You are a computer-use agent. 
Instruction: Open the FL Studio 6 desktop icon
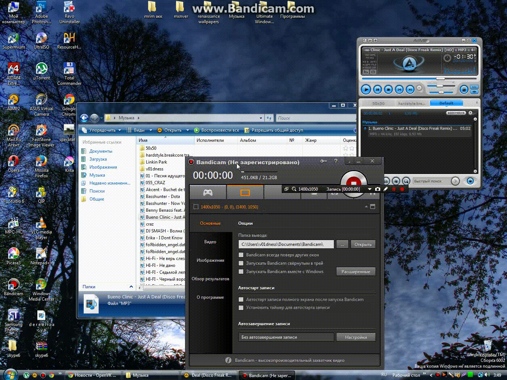coord(13,195)
